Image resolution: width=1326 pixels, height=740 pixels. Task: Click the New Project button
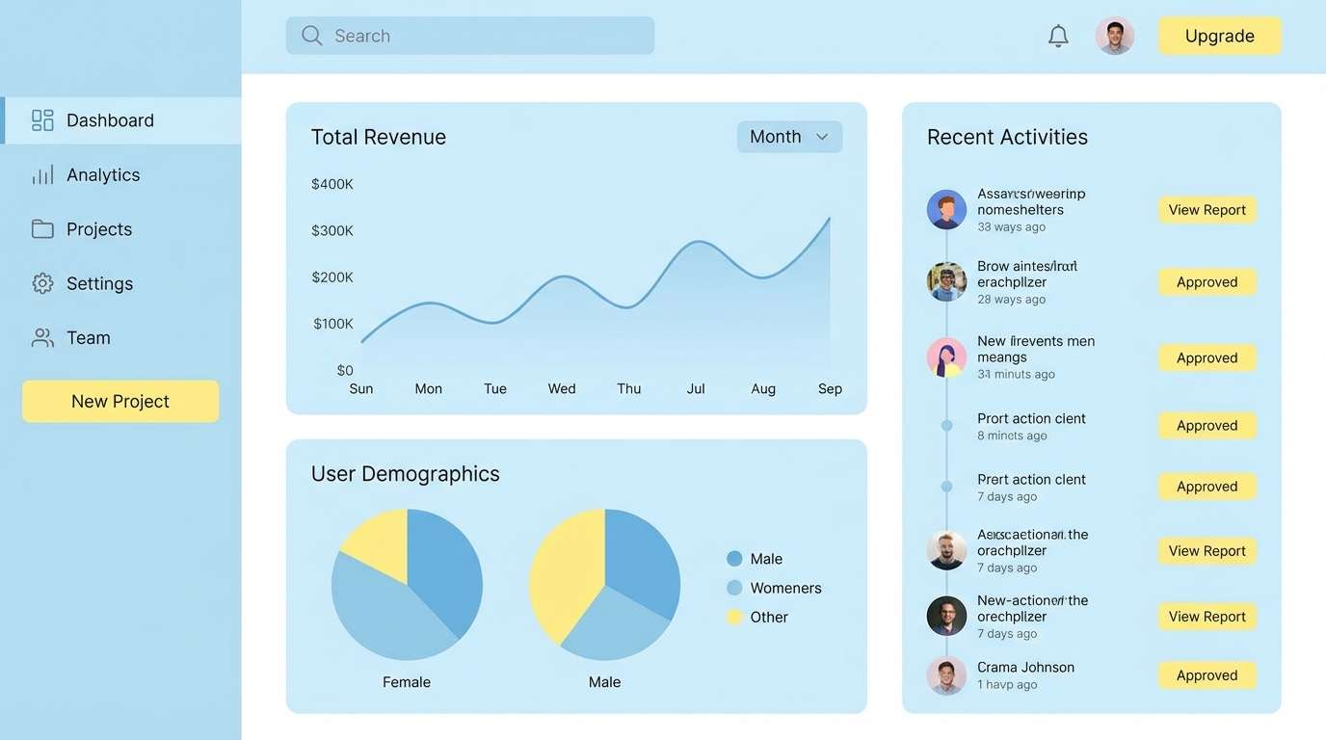tap(119, 401)
